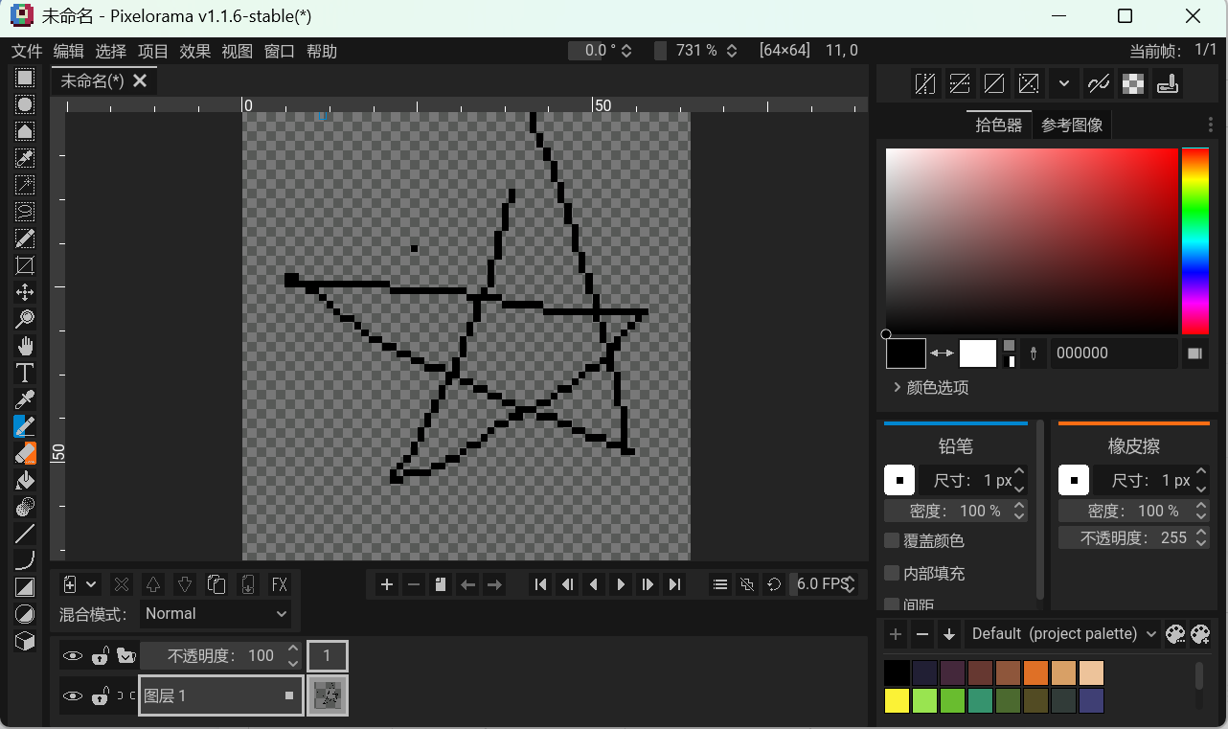Pick the Text tool

[x=24, y=373]
